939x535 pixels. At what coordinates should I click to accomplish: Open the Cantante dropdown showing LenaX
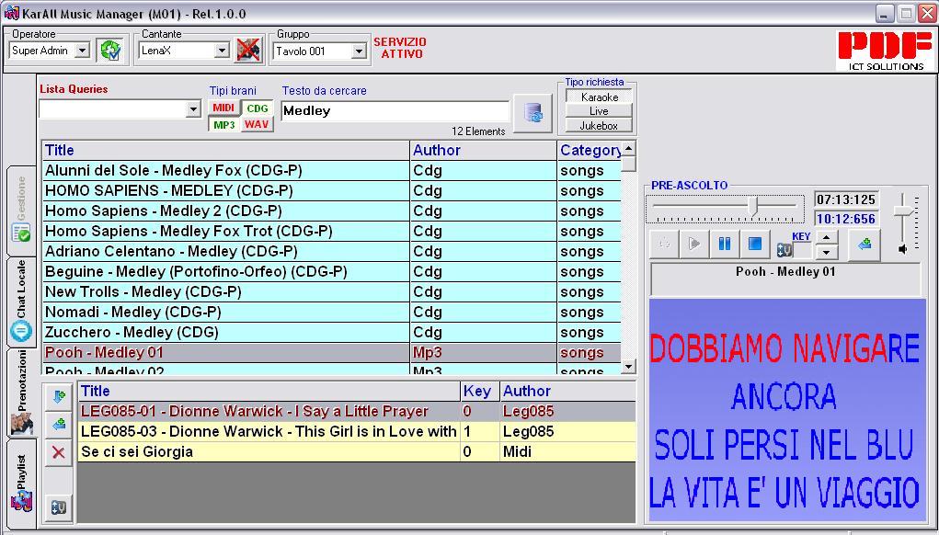coord(223,51)
